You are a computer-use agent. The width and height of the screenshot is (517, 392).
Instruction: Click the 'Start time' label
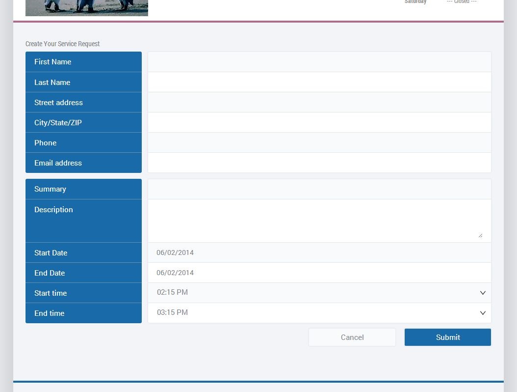click(x=51, y=293)
